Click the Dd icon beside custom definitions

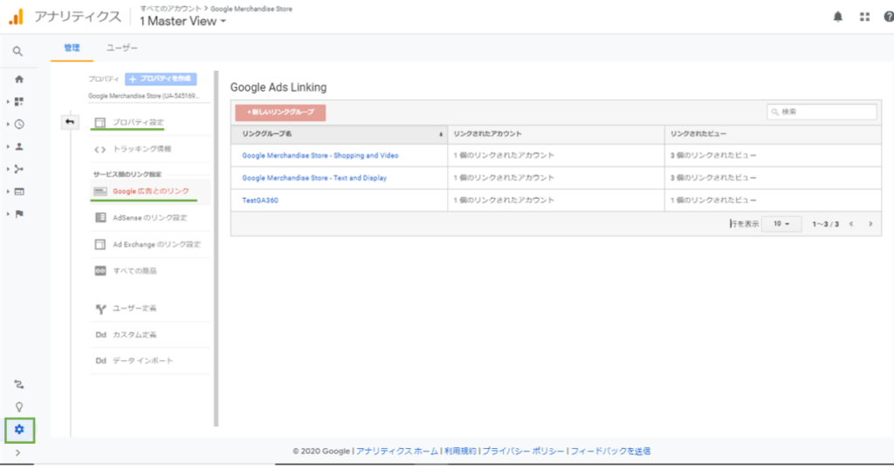point(101,335)
